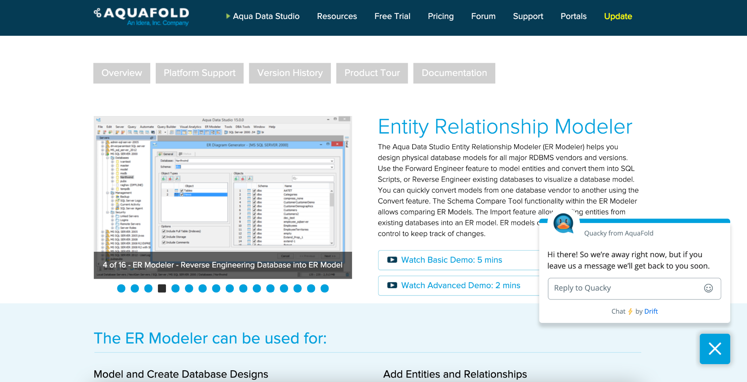Open the Portals menu

tap(573, 16)
